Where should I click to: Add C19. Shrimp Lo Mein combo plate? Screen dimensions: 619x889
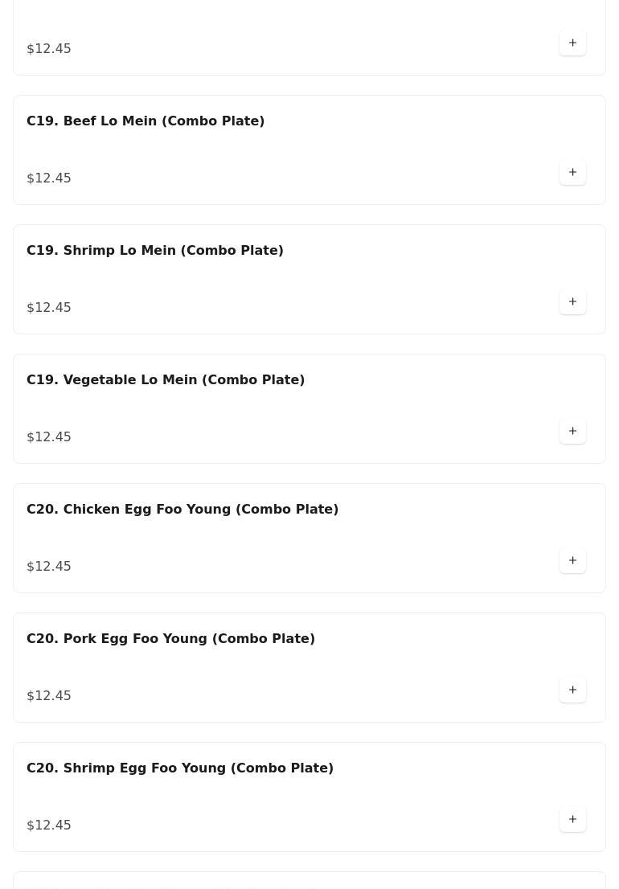[572, 301]
